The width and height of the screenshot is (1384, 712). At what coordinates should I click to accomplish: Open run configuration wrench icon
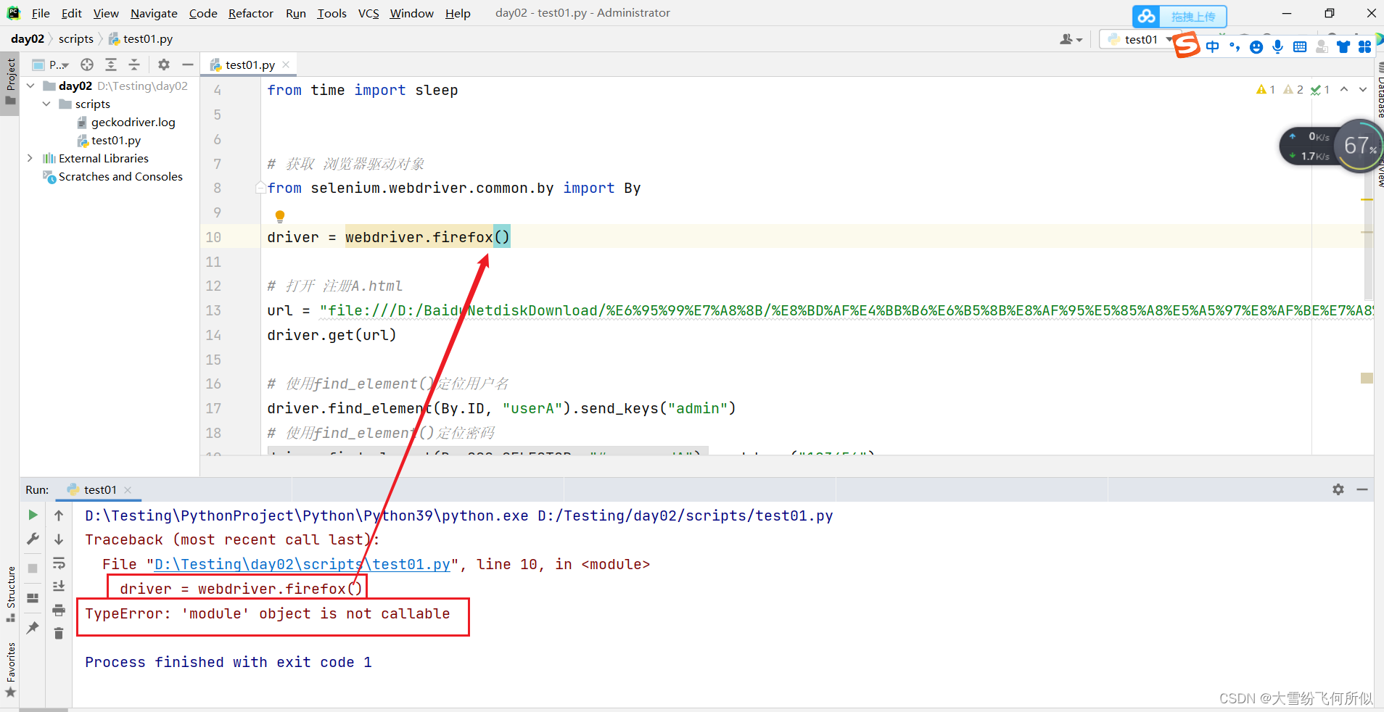33,539
